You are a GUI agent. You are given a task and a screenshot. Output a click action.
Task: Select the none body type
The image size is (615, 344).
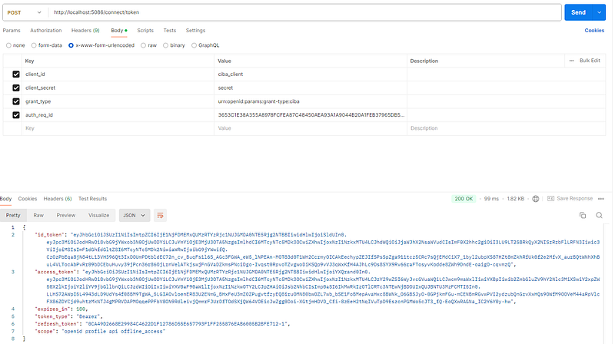pyautogui.click(x=8, y=45)
